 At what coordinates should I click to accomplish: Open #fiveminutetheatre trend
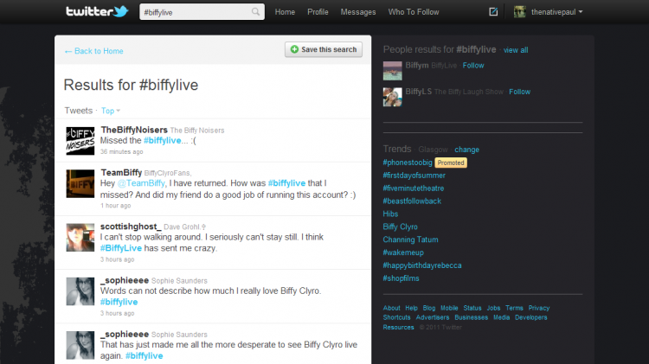point(413,188)
